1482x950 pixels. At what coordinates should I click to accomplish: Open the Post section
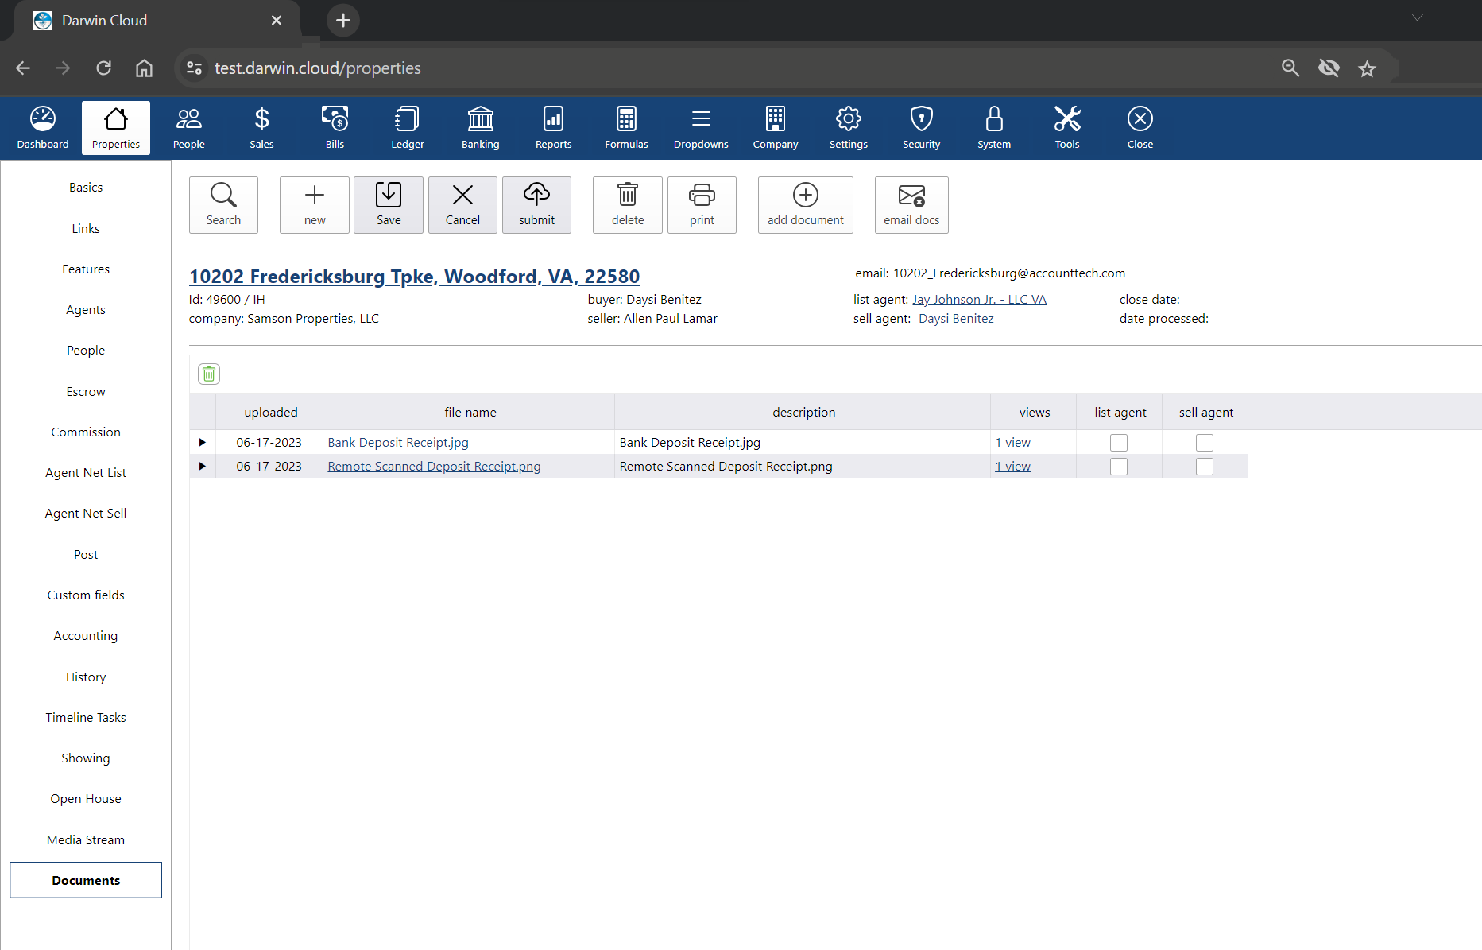(x=86, y=555)
